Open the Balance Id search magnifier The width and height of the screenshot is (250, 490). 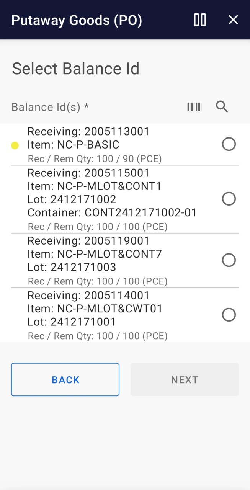coord(222,107)
